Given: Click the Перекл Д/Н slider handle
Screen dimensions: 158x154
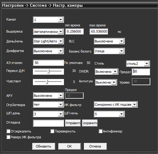Looking at the screenshot, I should (49, 71).
